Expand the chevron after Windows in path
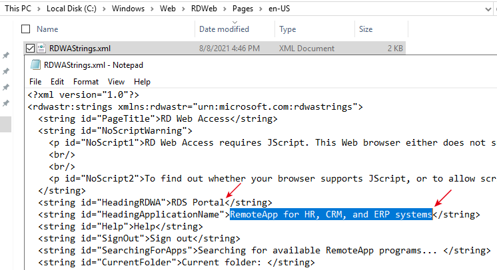 click(152, 9)
